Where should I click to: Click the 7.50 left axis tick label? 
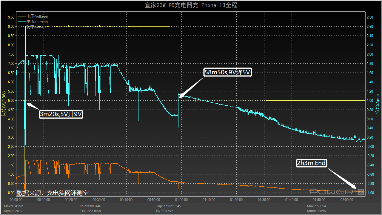click(x=11, y=54)
